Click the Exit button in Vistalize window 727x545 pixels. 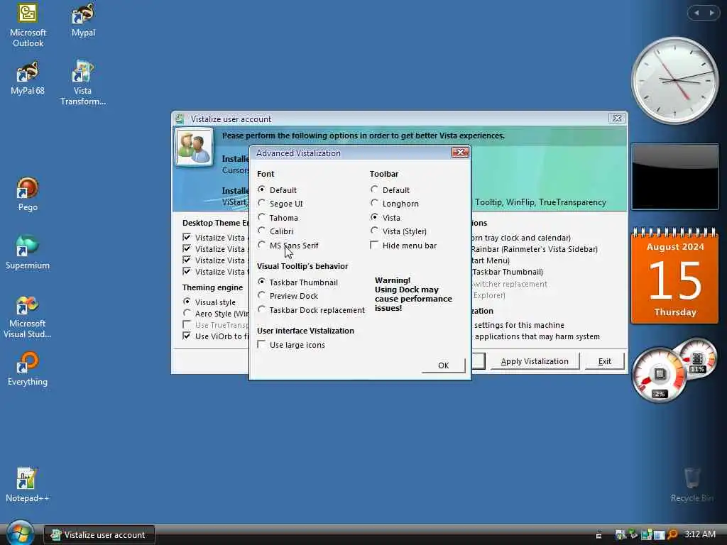[605, 361]
